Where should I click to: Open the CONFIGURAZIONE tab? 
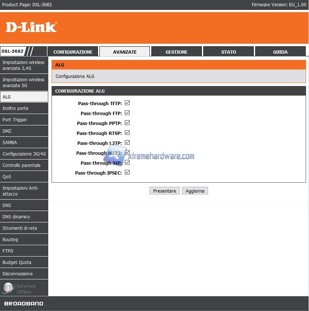pyautogui.click(x=73, y=51)
